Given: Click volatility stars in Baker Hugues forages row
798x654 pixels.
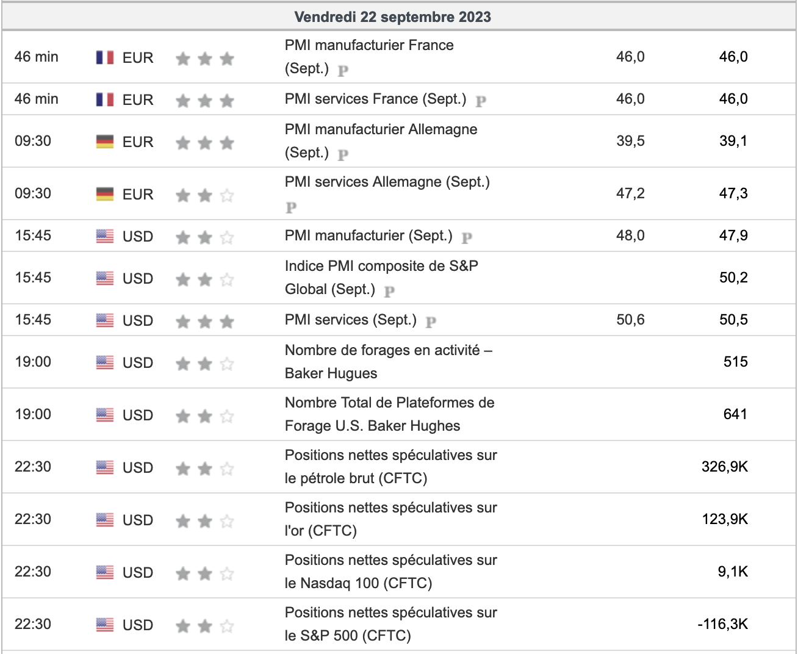Looking at the screenshot, I should [x=204, y=364].
